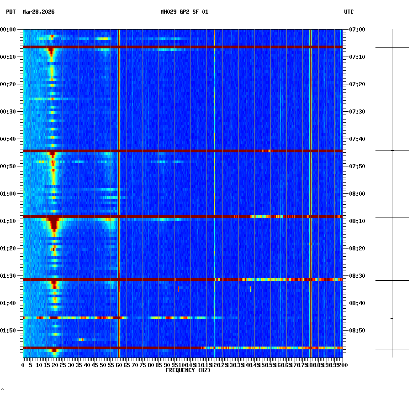
Task: Click the 0 Hz frequency tick label
Action: [x=24, y=365]
